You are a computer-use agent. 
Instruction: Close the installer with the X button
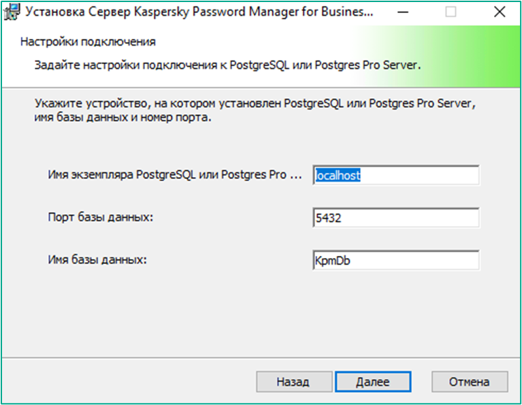point(500,12)
